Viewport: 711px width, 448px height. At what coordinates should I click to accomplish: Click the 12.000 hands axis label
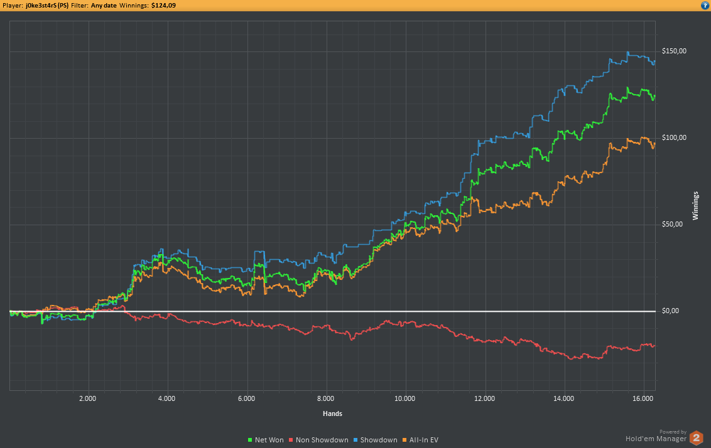[484, 398]
